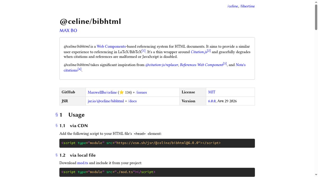This screenshot has width=318, height=177.
Task: Open the Web Components link
Action: [111, 46]
